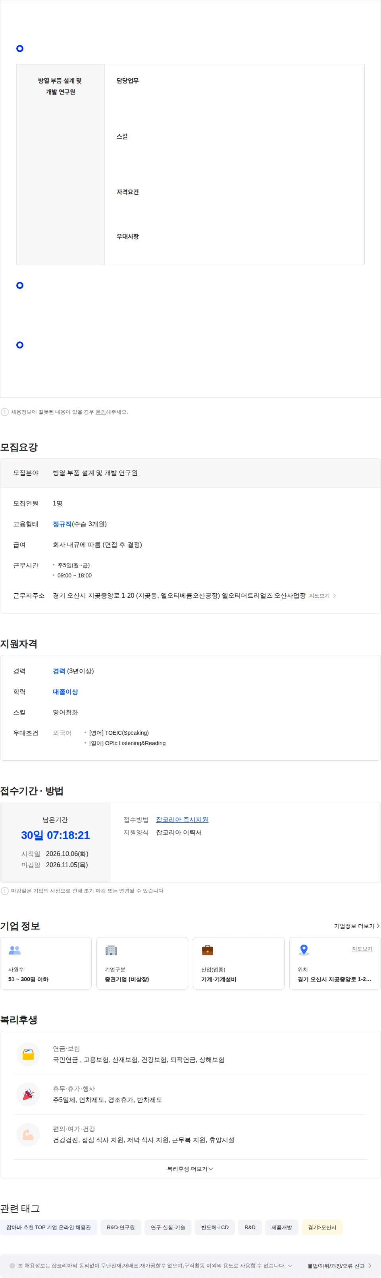This screenshot has height=1278, width=381.
Task: Select the R&D tag
Action: coord(250,1227)
